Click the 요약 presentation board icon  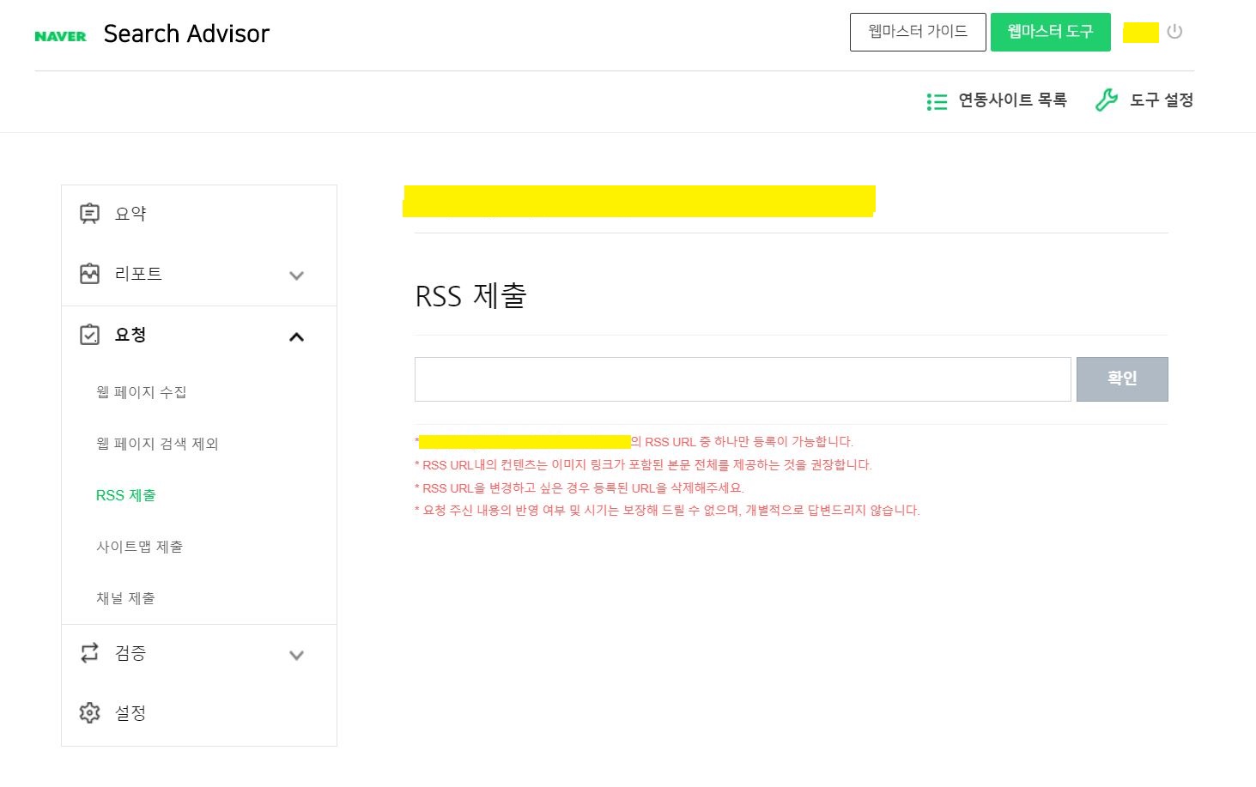(x=89, y=213)
